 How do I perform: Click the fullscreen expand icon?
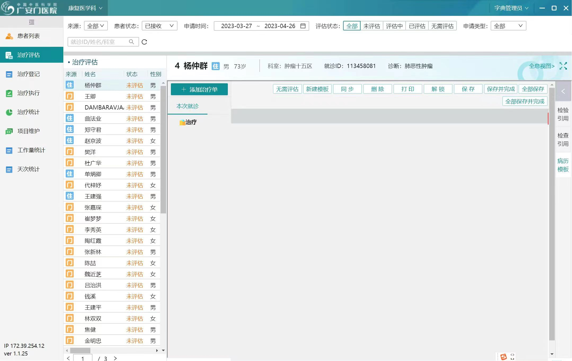point(563,66)
